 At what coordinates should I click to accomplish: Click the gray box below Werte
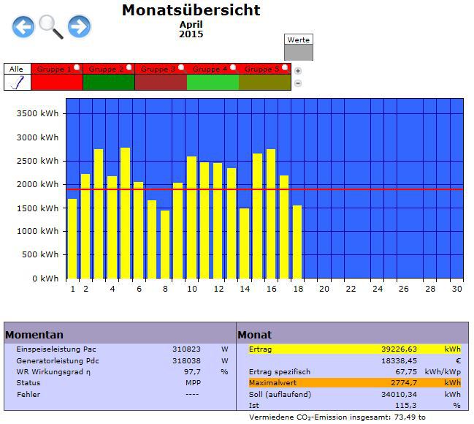(x=298, y=53)
